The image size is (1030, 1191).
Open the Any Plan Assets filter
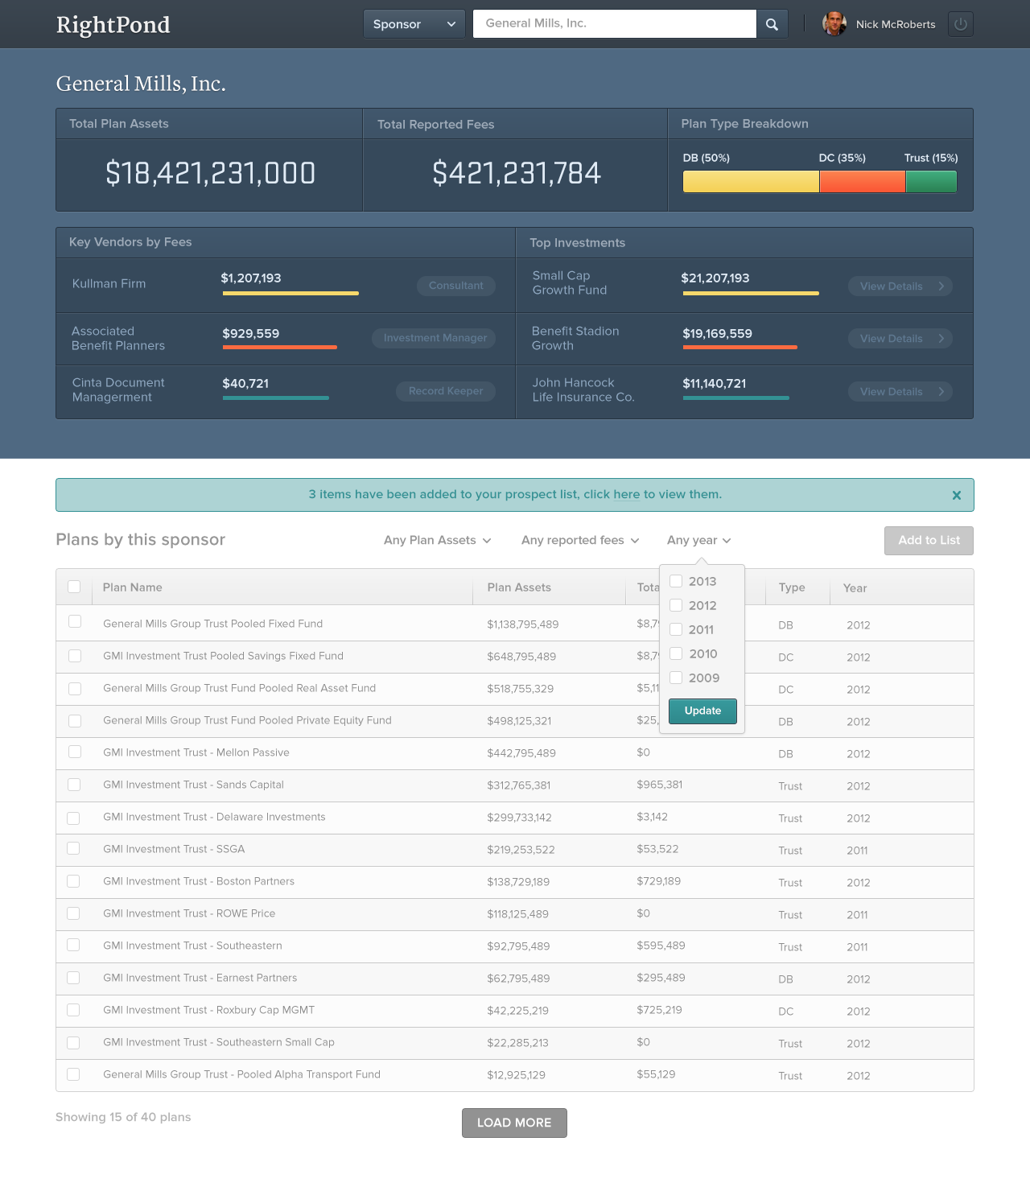click(x=437, y=540)
